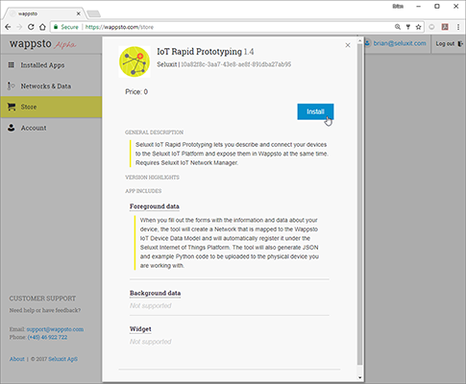The image size is (466, 384).
Task: Click the Foreground data heading
Action: pyautogui.click(x=155, y=206)
